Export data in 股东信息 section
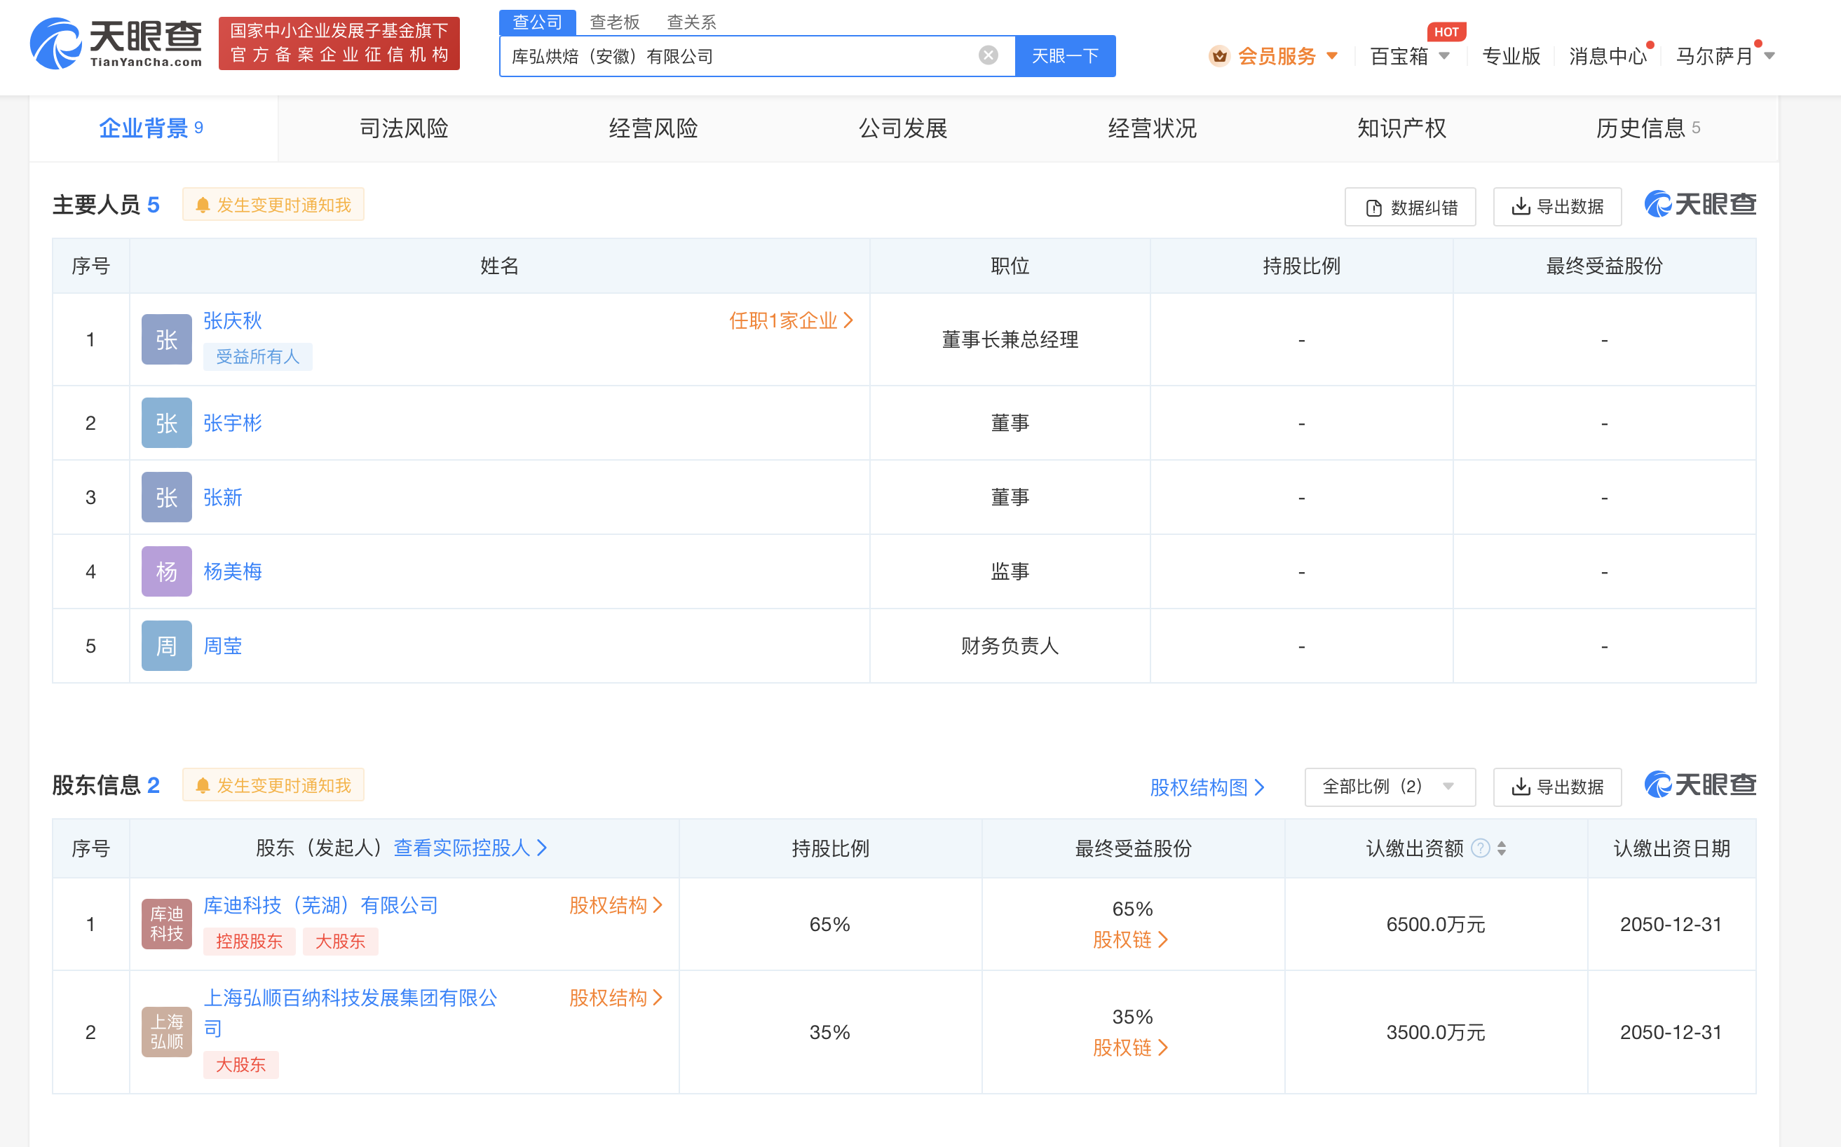The image size is (1841, 1147). pos(1557,787)
